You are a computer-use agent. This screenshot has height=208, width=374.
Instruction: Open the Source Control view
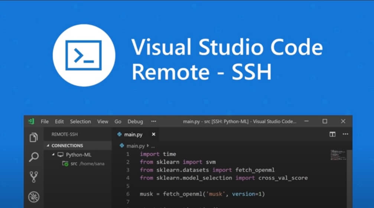tap(34, 177)
